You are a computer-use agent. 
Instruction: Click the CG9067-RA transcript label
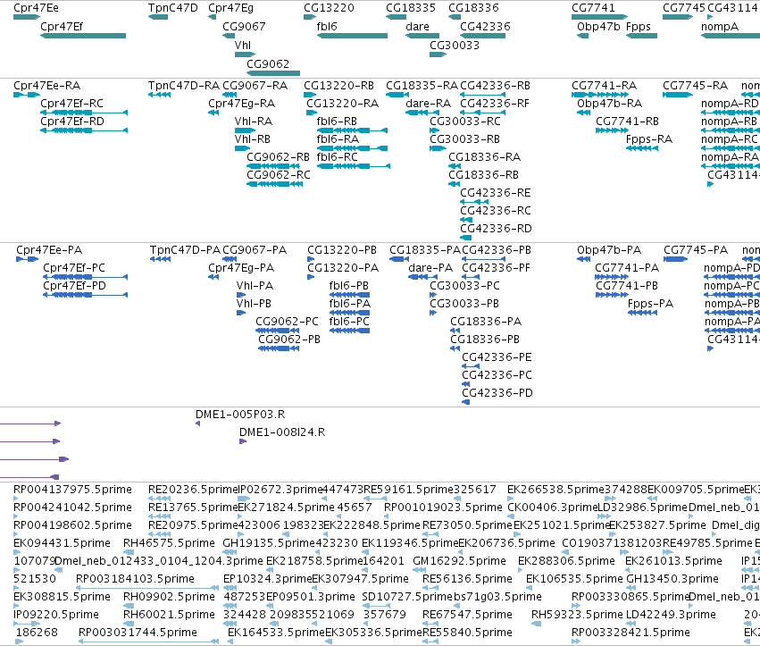click(x=255, y=86)
